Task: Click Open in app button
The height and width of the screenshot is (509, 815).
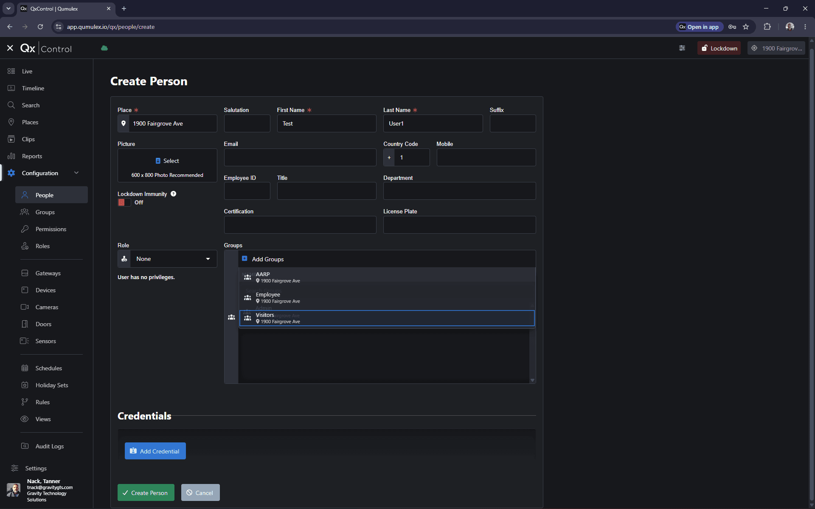Action: [699, 27]
